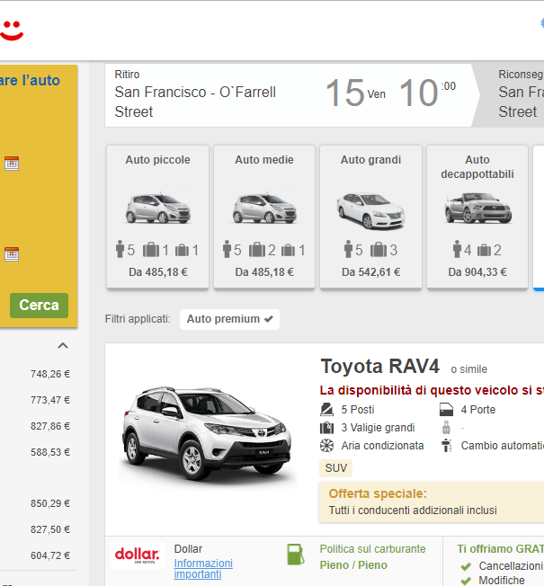Click the Auto medie car thumbnail
The height and width of the screenshot is (586, 544).
coord(264,209)
